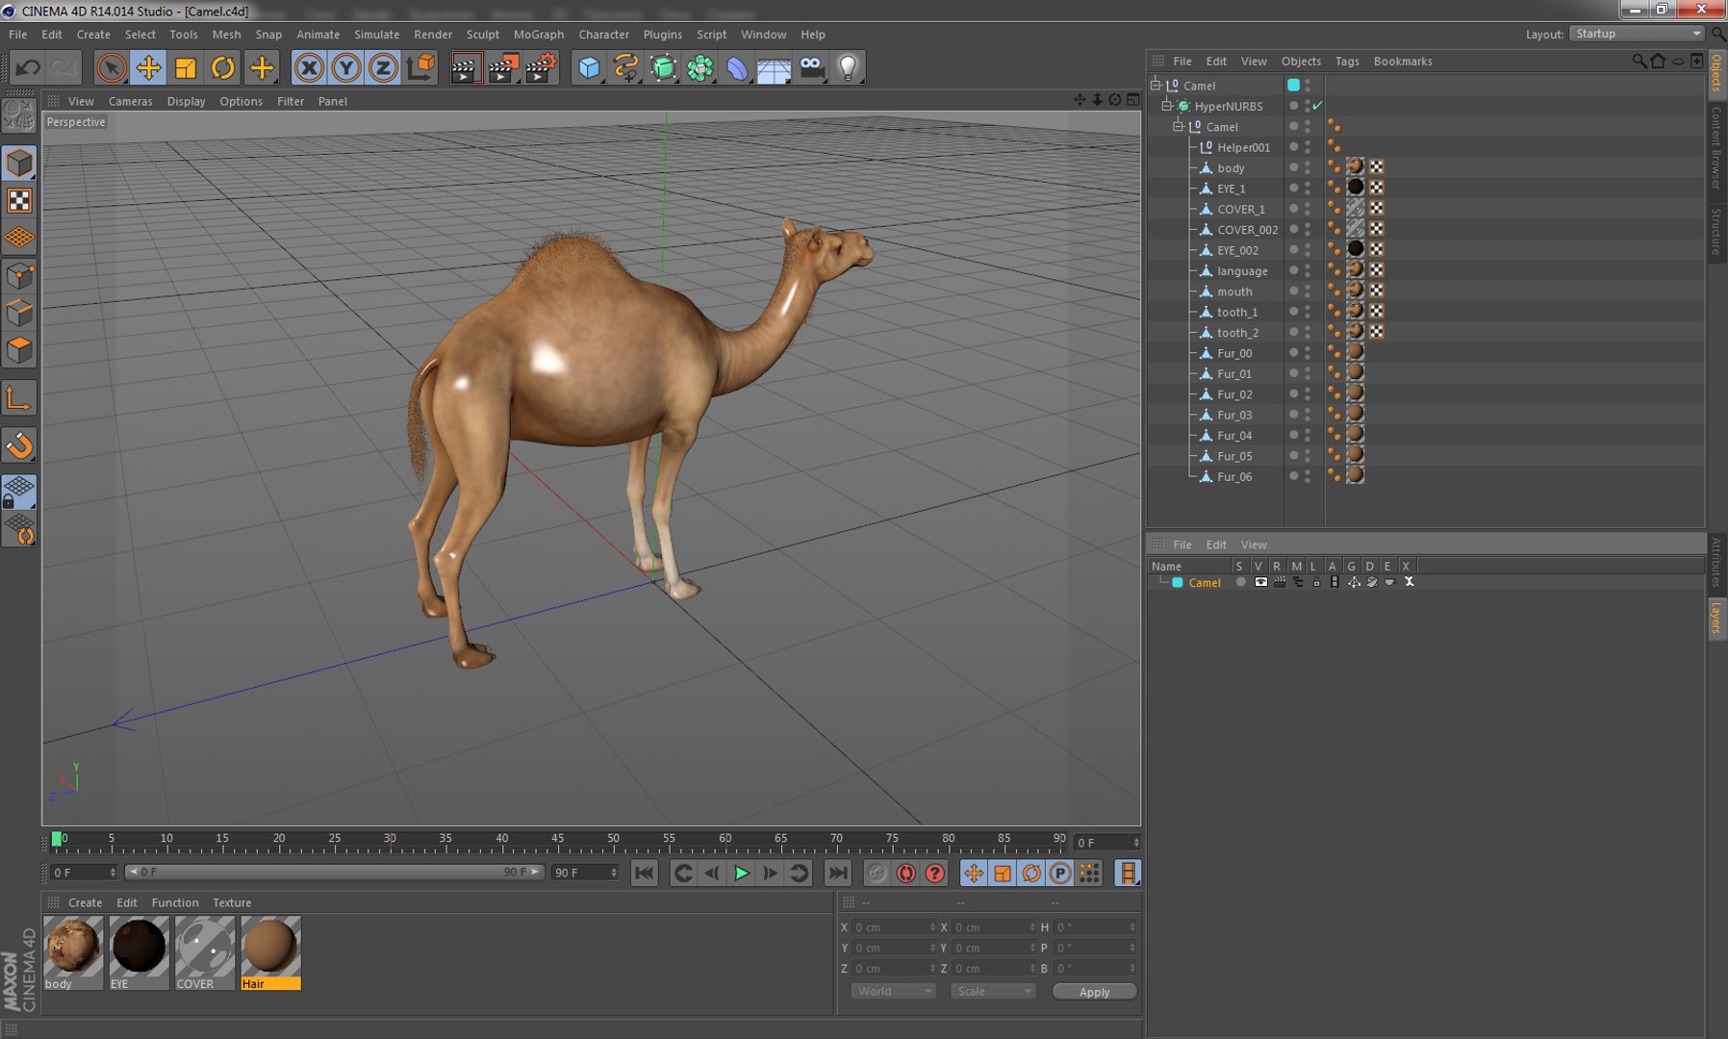
Task: Select the EYE material thumbnail
Action: [x=139, y=947]
